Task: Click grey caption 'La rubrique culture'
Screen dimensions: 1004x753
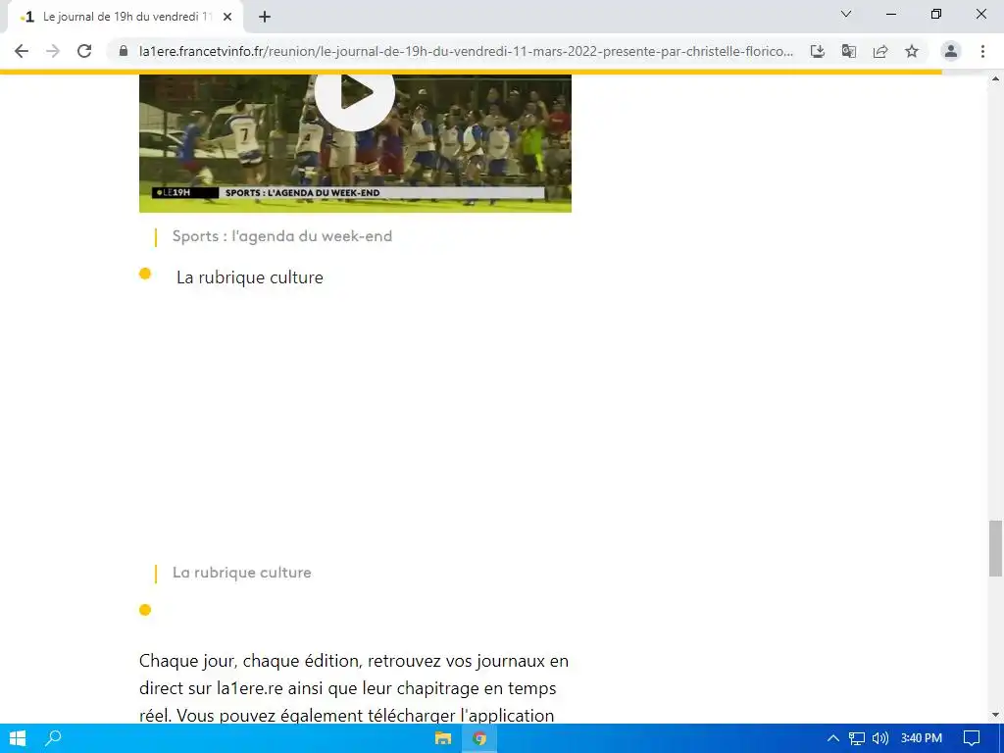Action: (242, 573)
